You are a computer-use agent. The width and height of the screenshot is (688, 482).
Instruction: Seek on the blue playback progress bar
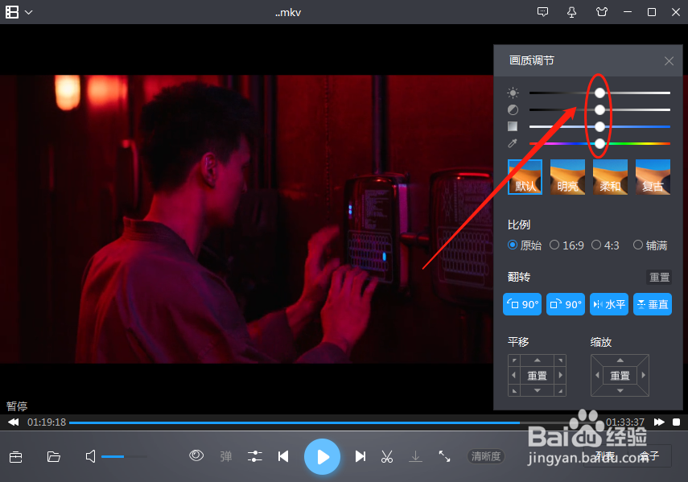pyautogui.click(x=336, y=422)
